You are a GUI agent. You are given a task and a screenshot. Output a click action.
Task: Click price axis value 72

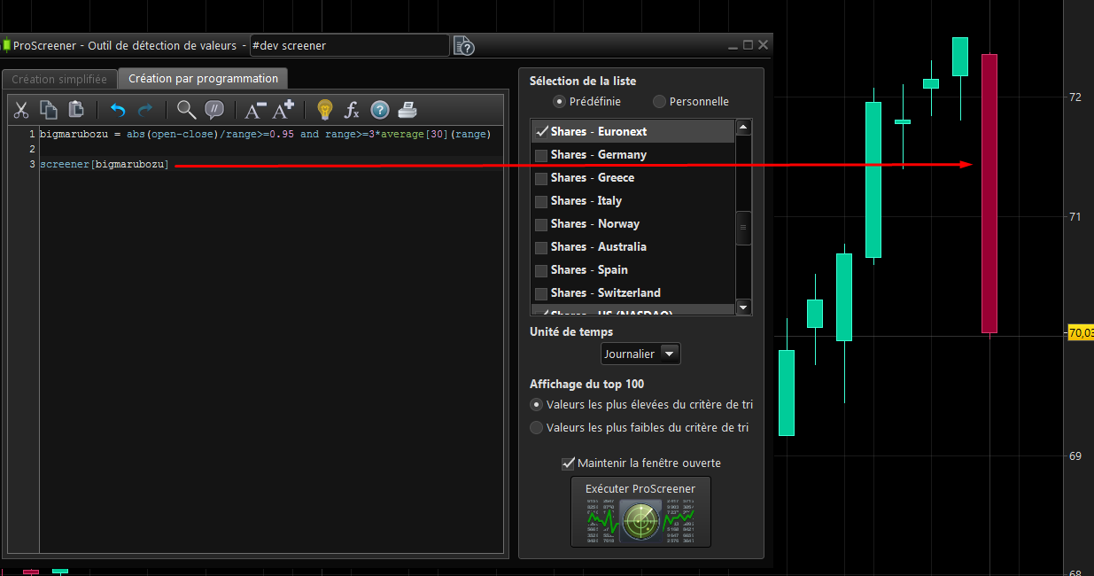click(x=1075, y=97)
